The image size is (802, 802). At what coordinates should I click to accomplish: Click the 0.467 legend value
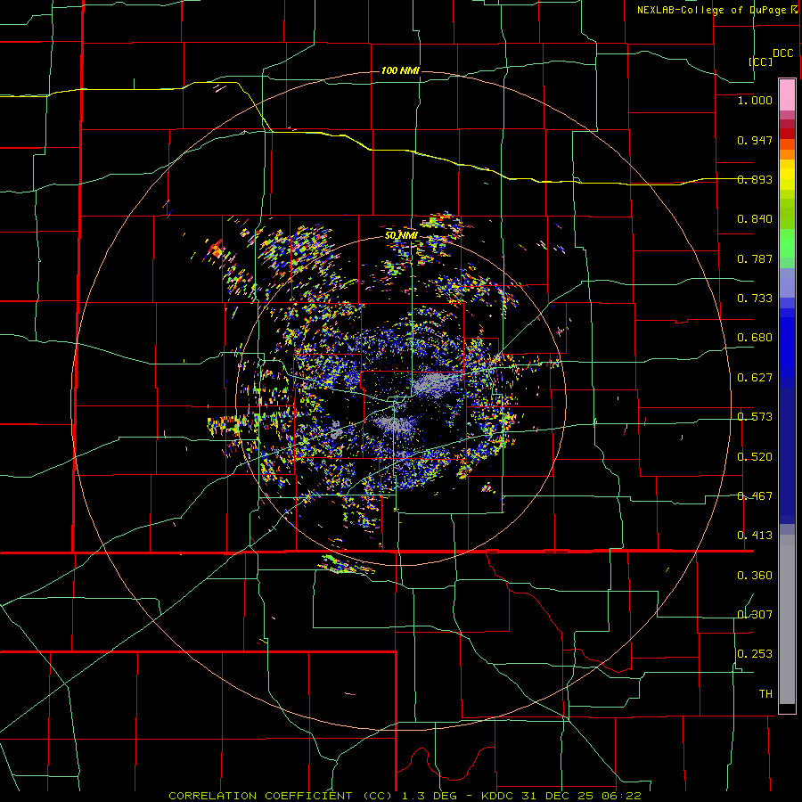(x=755, y=496)
